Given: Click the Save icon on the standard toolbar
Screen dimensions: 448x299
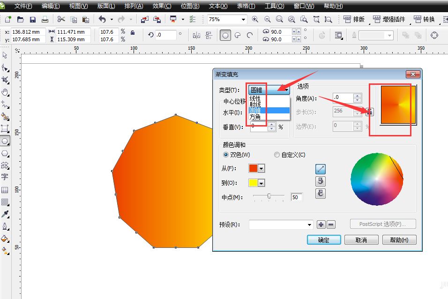Looking at the screenshot, I should pos(32,19).
